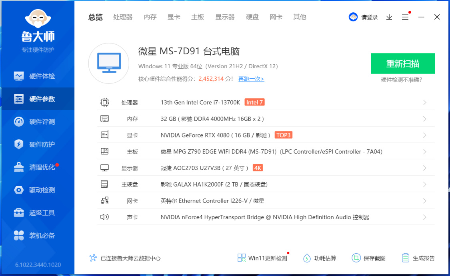Expand the 内存 row chevron

click(425, 119)
